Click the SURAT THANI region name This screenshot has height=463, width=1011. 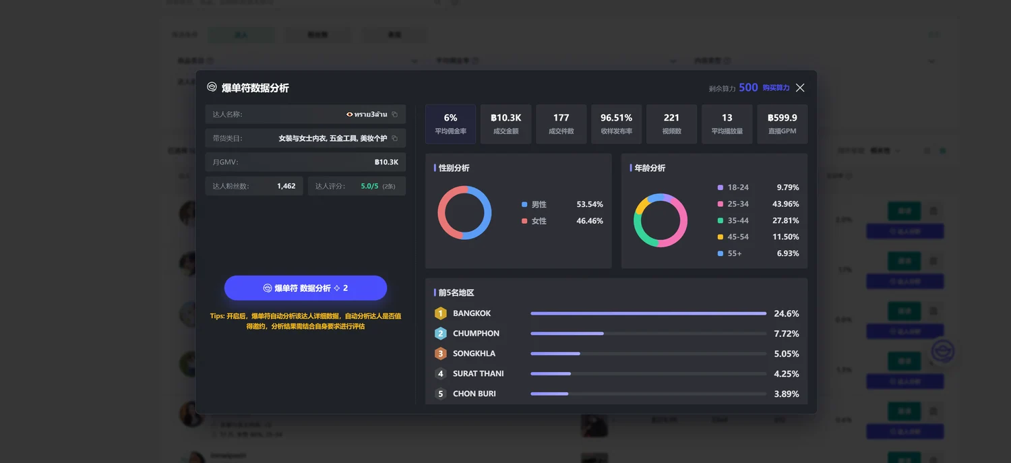(x=479, y=374)
